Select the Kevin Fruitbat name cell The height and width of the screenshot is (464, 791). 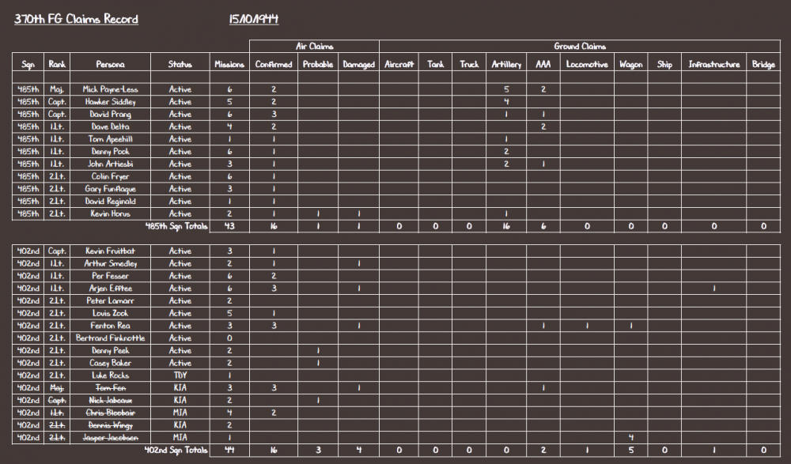(x=110, y=251)
